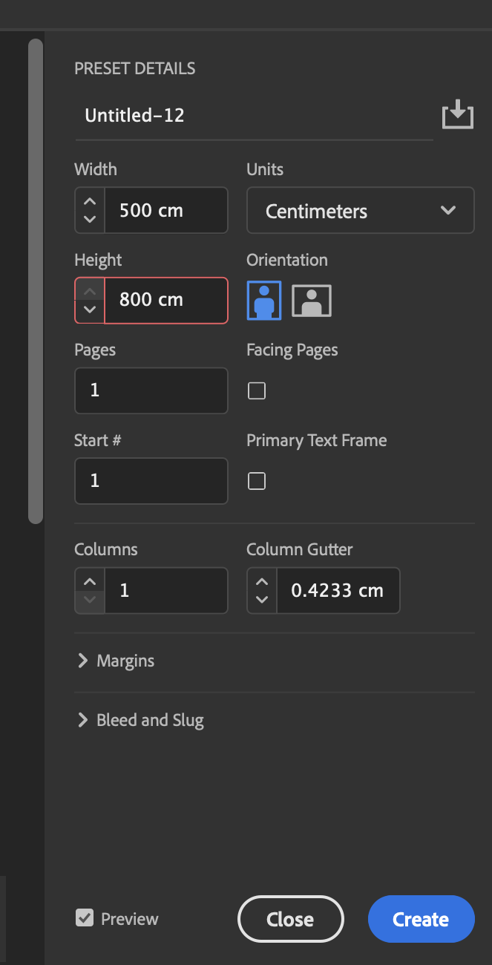Click the Height increment up arrow
The height and width of the screenshot is (965, 492).
[88, 290]
